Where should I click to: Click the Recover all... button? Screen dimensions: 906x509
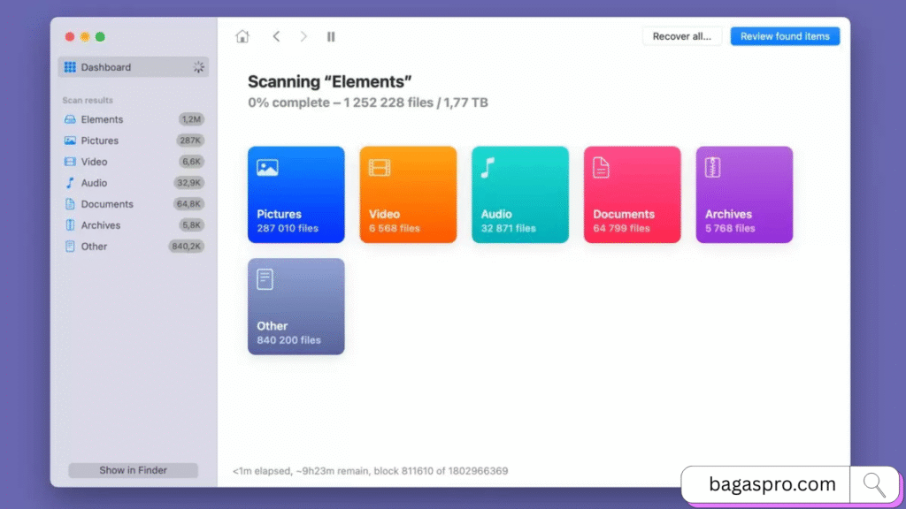(x=682, y=36)
